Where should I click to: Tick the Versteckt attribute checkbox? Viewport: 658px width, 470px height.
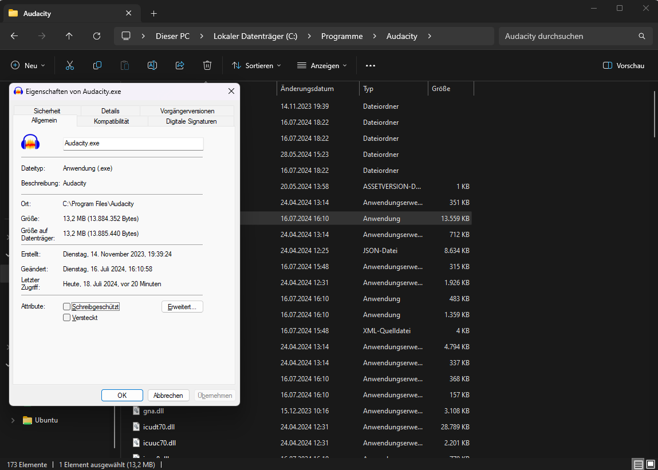coord(67,318)
